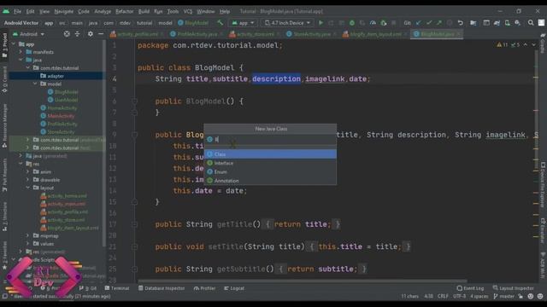
Task: Switch to the StoreActivity.java tab
Action: pos(312,34)
